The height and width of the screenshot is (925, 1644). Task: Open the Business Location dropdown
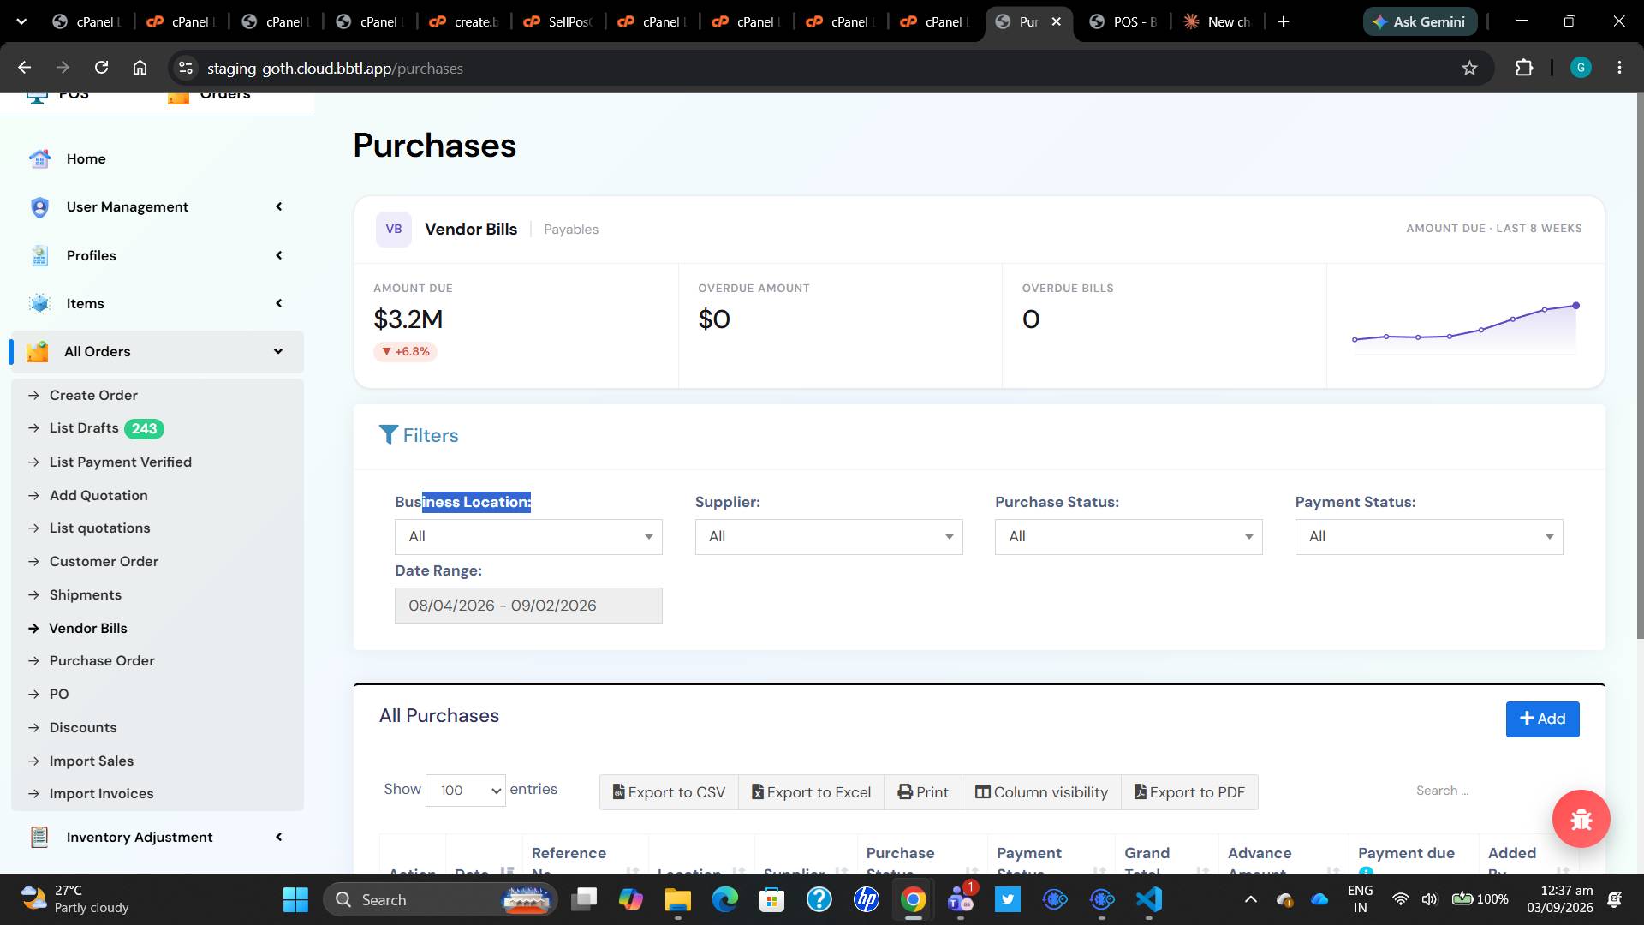tap(528, 537)
